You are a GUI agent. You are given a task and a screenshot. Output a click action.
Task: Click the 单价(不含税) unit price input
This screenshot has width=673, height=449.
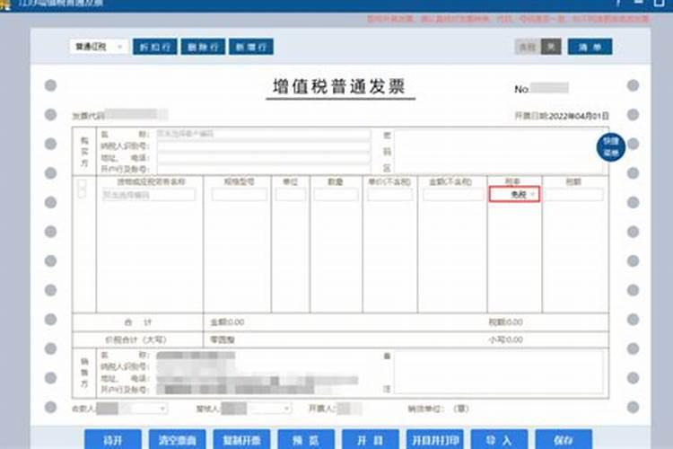[x=389, y=195]
